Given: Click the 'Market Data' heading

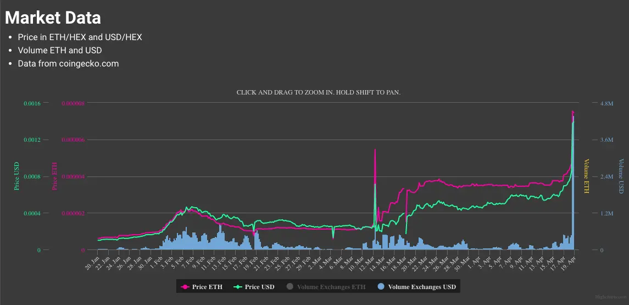Looking at the screenshot, I should click(53, 18).
